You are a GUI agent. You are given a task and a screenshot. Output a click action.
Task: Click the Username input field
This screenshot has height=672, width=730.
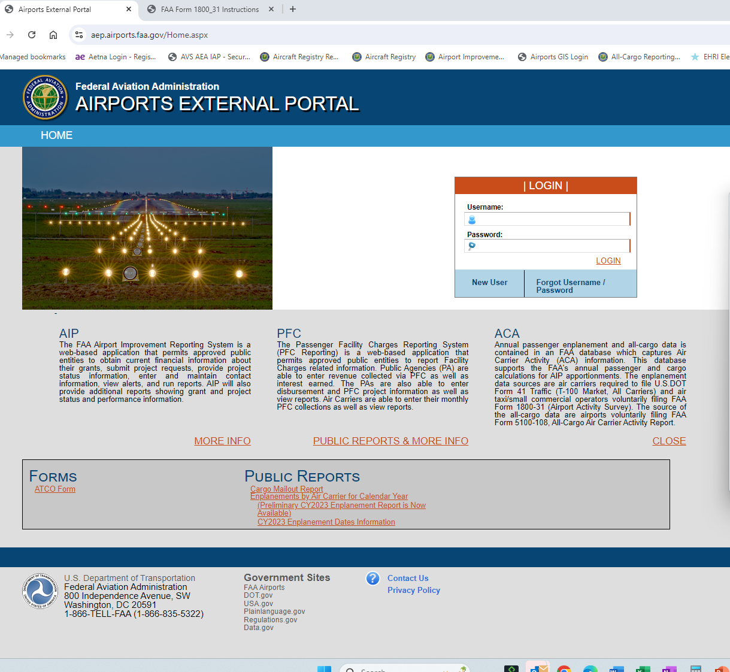547,219
